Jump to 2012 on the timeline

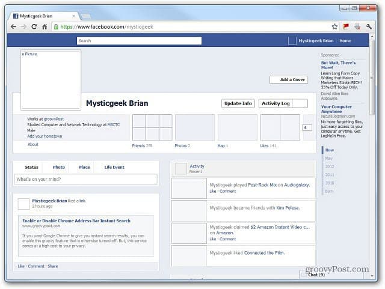tap(330, 166)
